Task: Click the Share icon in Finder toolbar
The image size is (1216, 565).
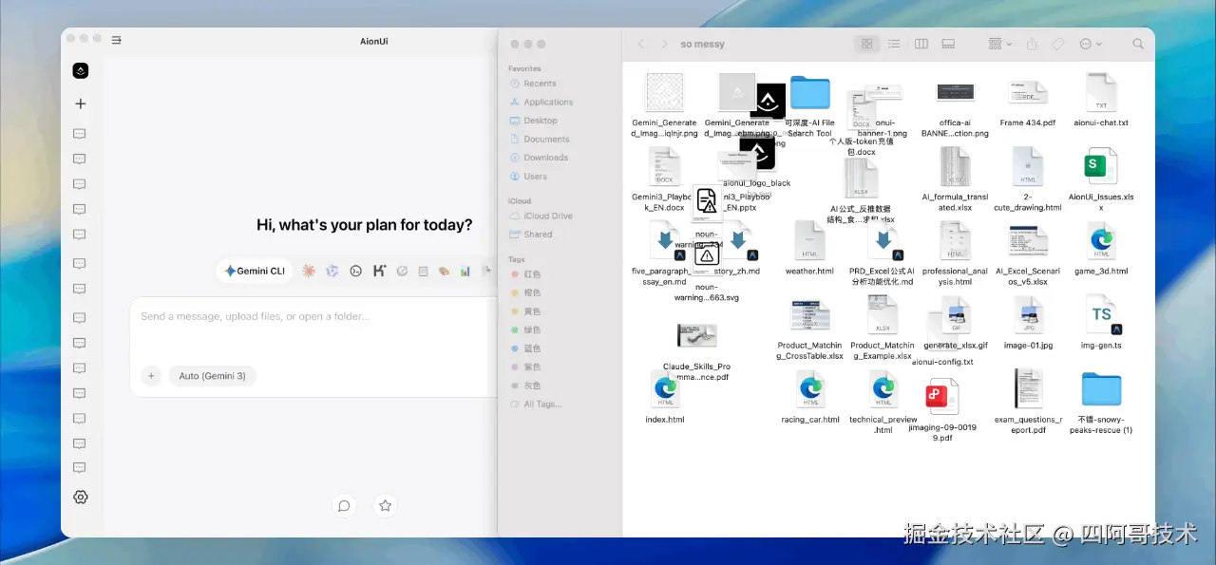Action: (x=1032, y=44)
